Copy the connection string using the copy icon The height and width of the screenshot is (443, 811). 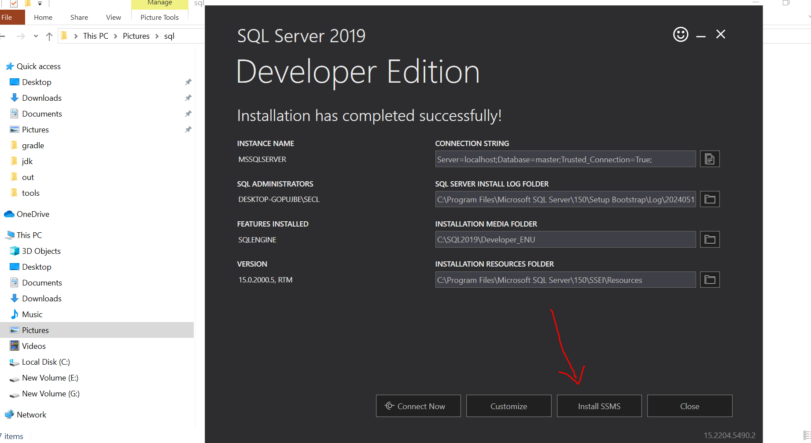(x=710, y=159)
